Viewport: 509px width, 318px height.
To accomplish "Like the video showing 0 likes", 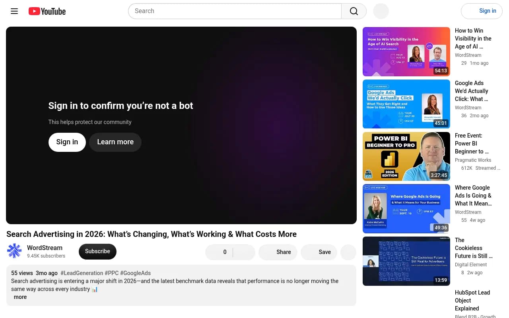I will 219,252.
